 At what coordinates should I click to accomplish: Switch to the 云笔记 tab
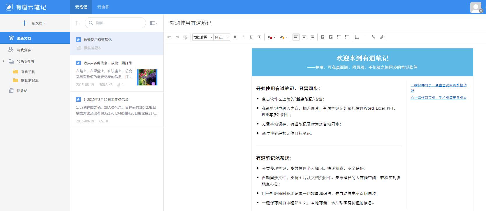[x=81, y=7]
